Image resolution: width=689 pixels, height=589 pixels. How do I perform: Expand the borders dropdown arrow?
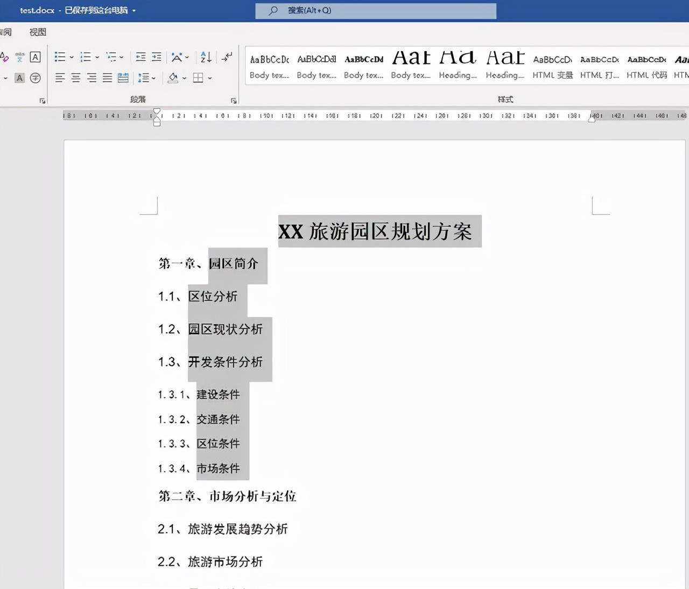[x=210, y=78]
